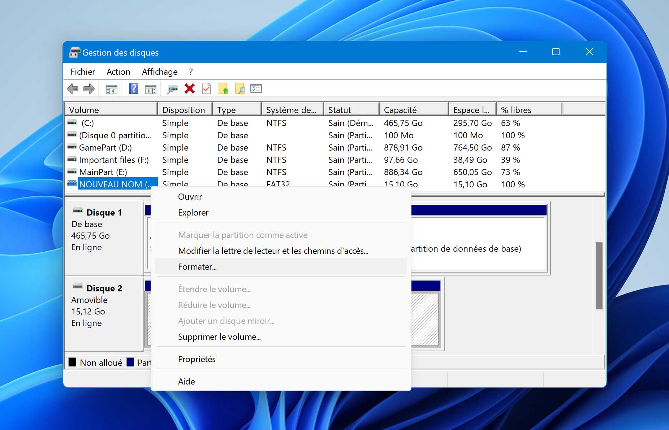This screenshot has width=669, height=430.
Task: Select the GamePart (D:) volume row
Action: pos(334,148)
